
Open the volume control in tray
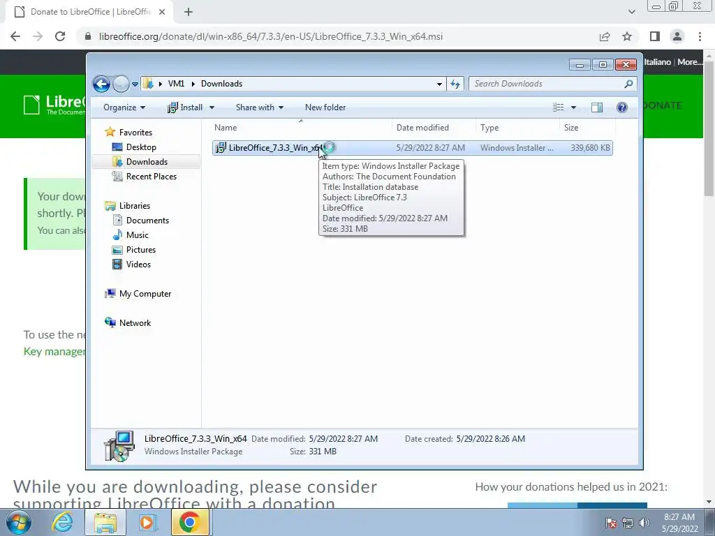[644, 523]
